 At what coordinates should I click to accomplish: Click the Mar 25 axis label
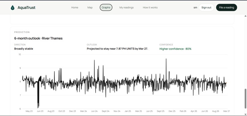pos(139,111)
